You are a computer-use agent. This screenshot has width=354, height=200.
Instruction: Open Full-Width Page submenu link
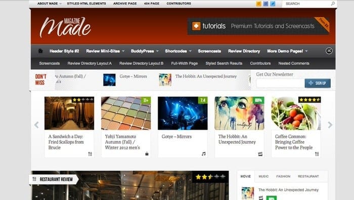point(184,63)
